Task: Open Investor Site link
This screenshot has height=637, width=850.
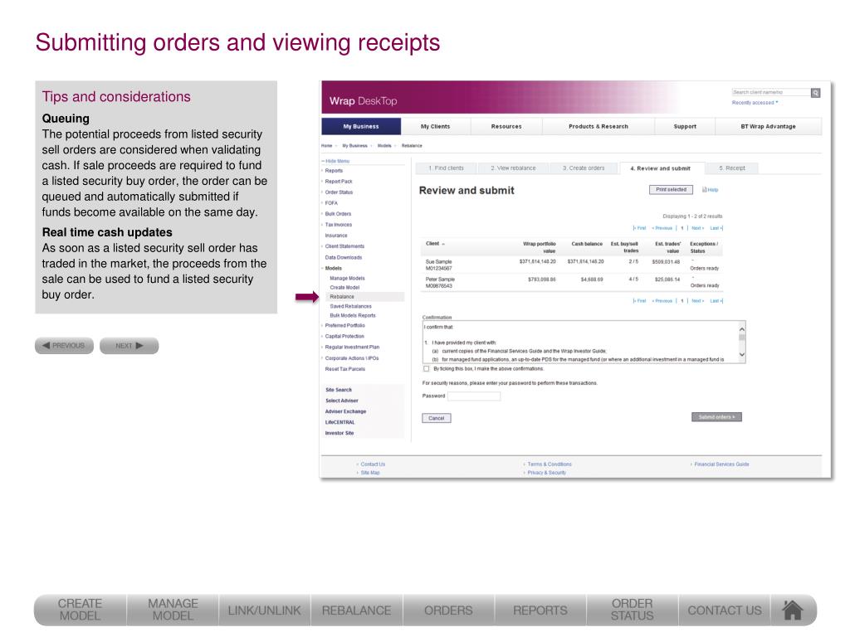Action: [x=339, y=433]
